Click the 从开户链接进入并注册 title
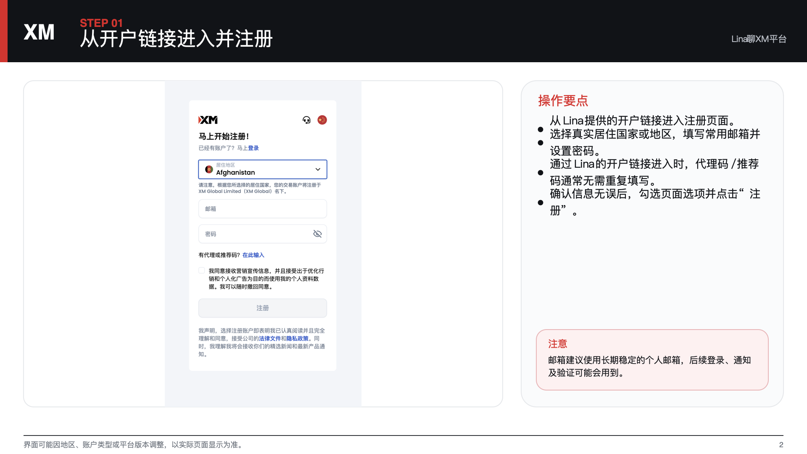 click(x=177, y=39)
